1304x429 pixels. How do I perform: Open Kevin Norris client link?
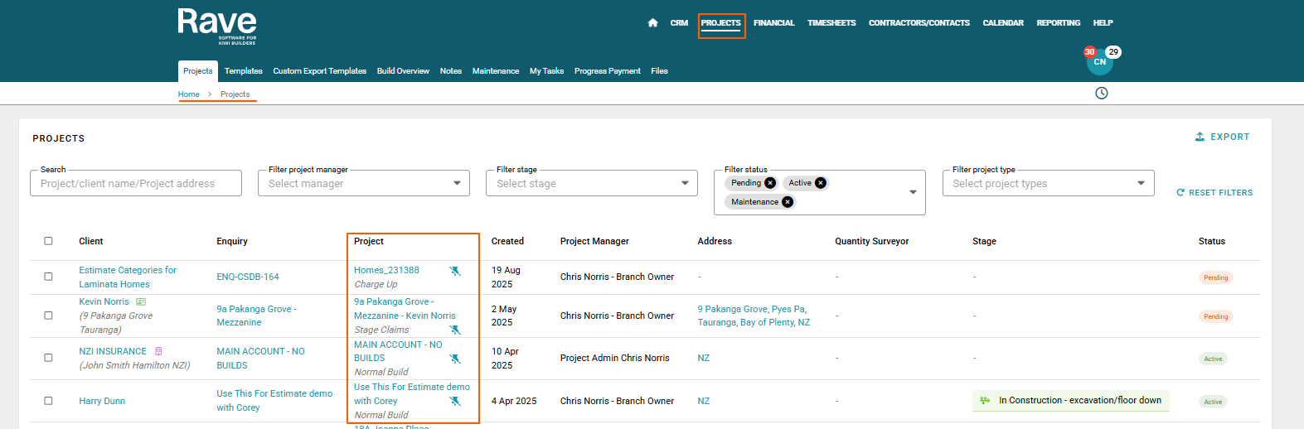pyautogui.click(x=104, y=301)
